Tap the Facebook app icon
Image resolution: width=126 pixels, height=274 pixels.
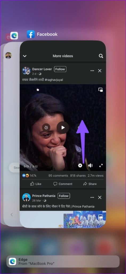pyautogui.click(x=31, y=34)
